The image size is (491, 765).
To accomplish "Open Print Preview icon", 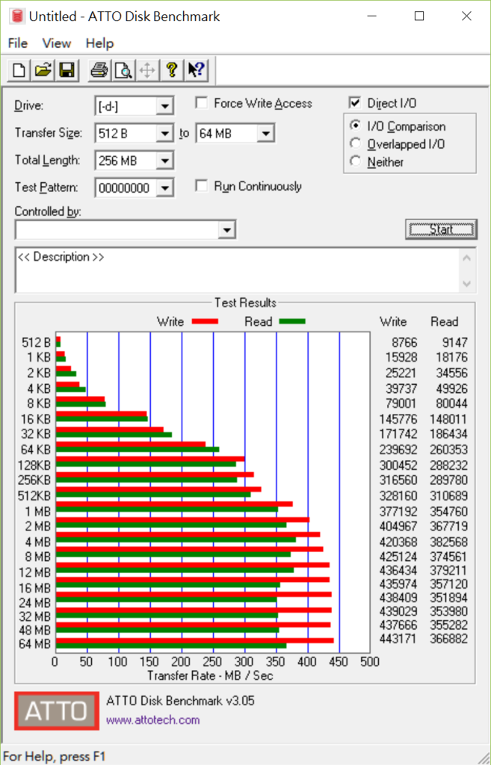I will click(123, 70).
